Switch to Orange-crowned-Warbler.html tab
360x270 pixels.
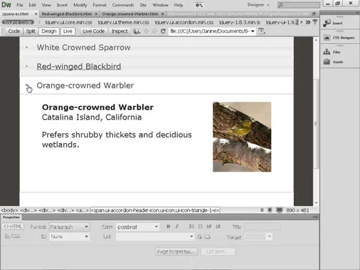(130, 14)
